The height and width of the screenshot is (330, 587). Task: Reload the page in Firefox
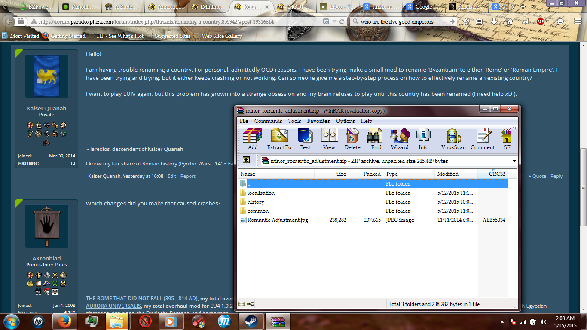tap(342, 22)
